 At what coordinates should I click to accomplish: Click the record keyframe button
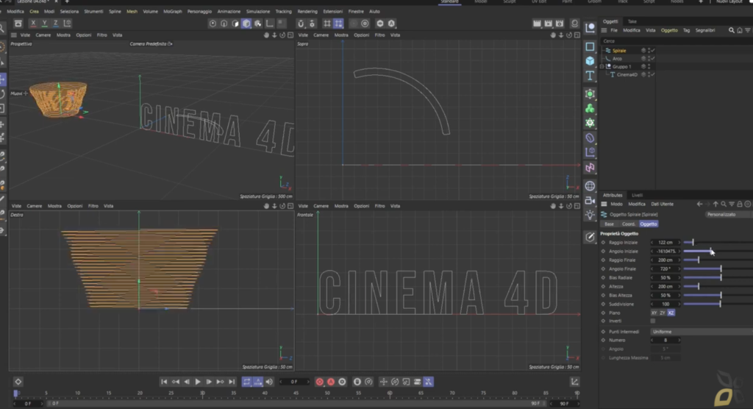click(319, 382)
